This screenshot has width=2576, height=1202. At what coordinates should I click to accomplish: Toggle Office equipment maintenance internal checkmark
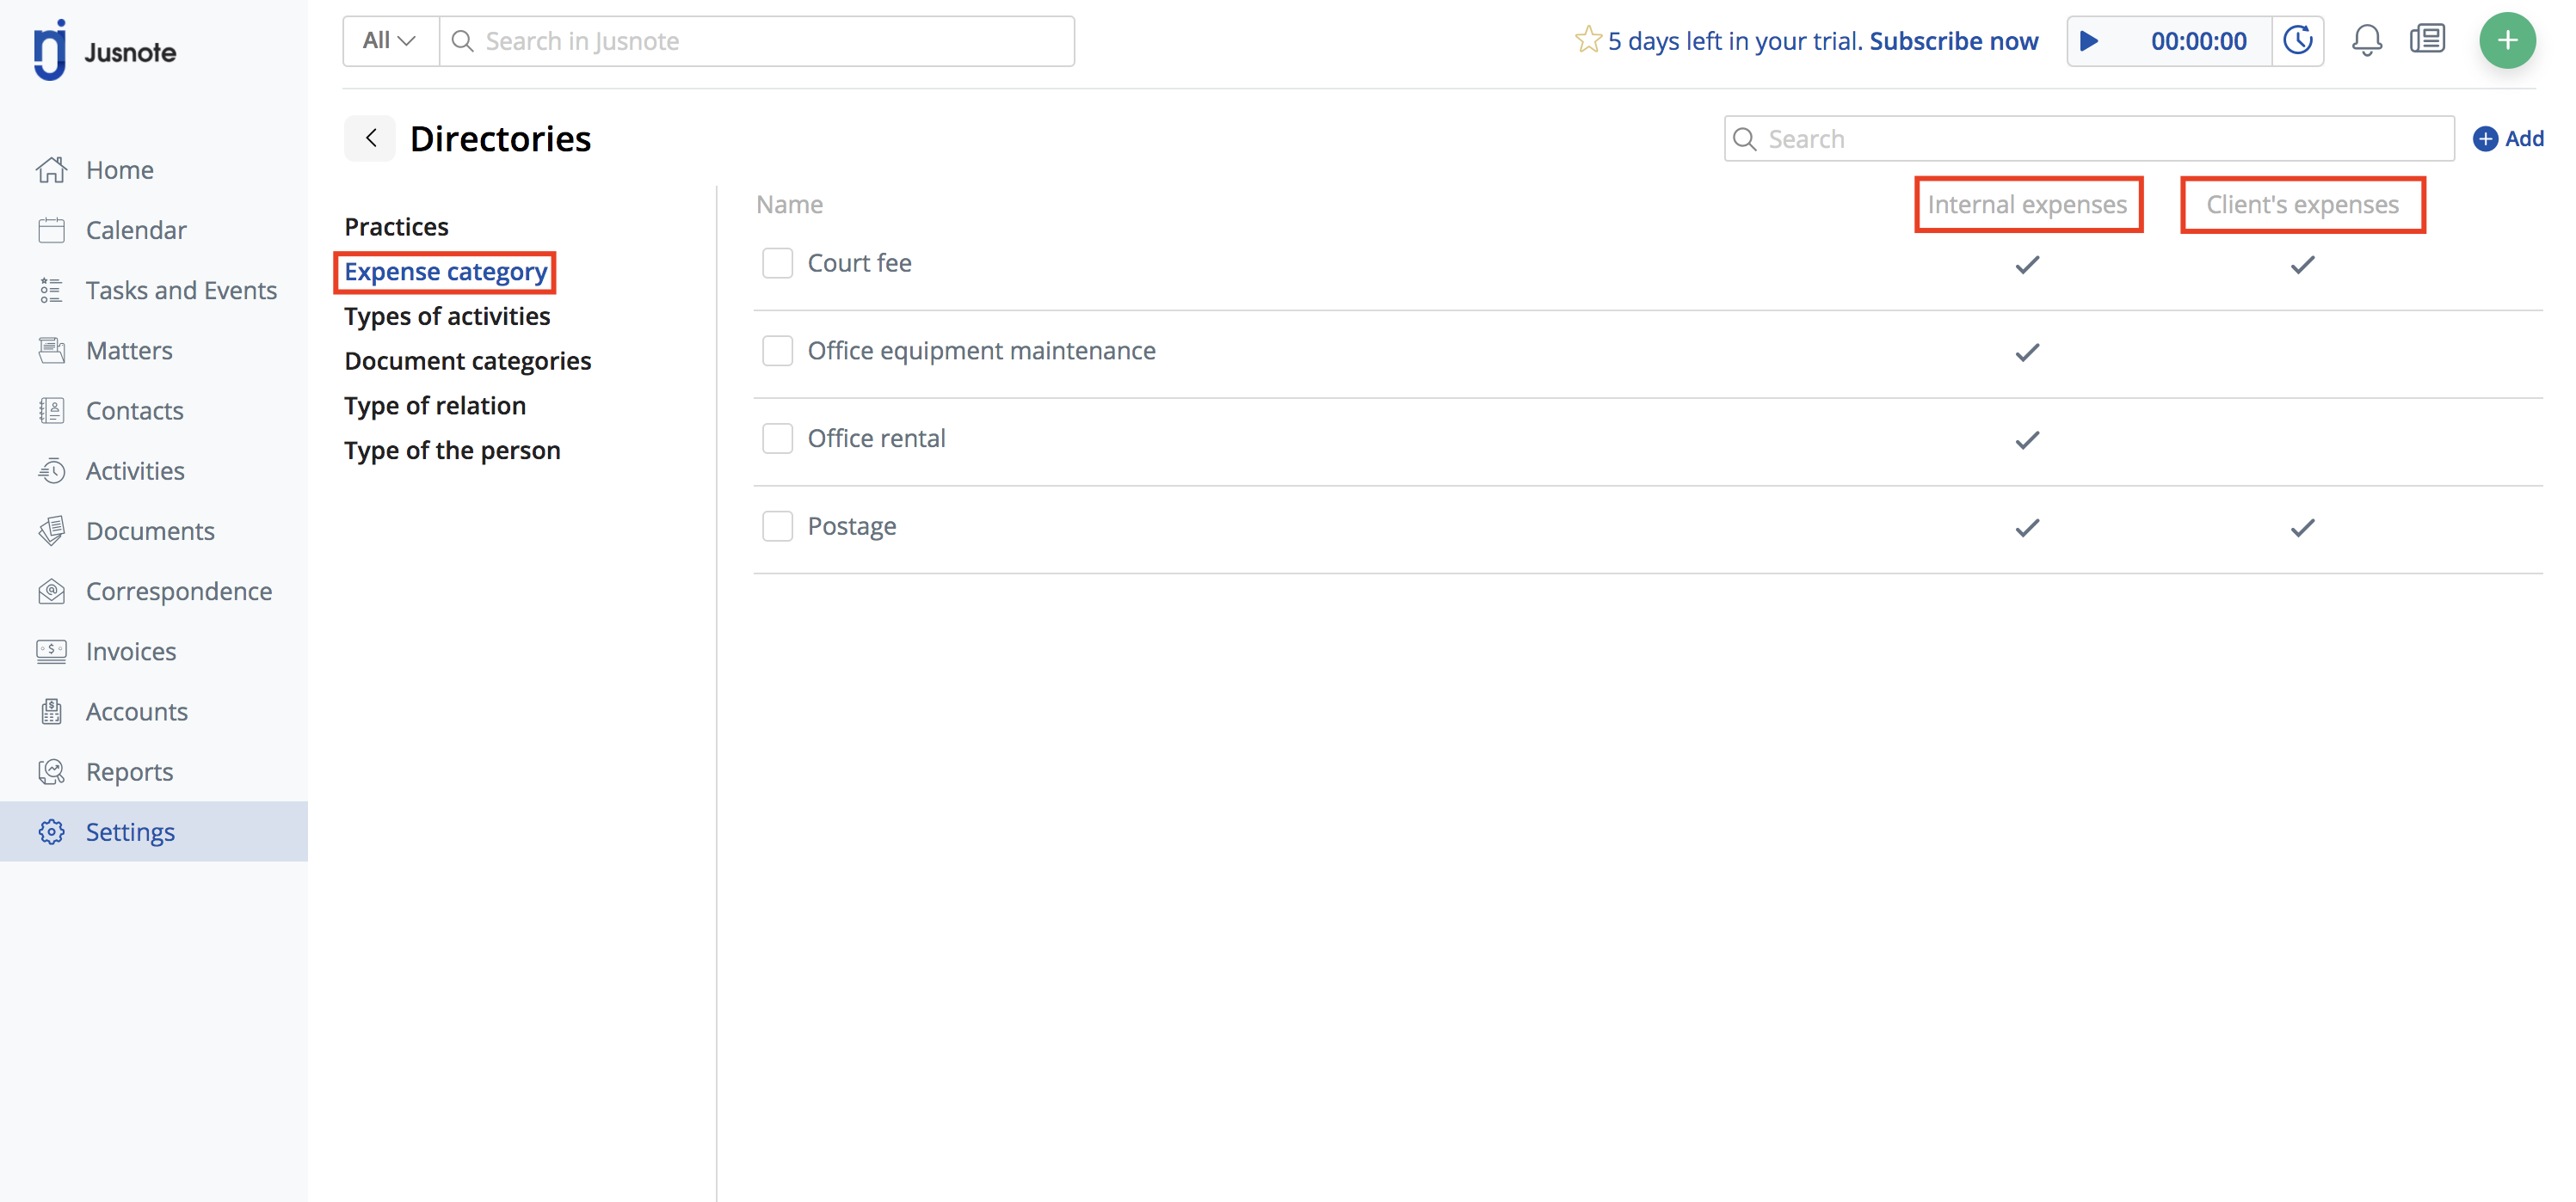[2027, 353]
